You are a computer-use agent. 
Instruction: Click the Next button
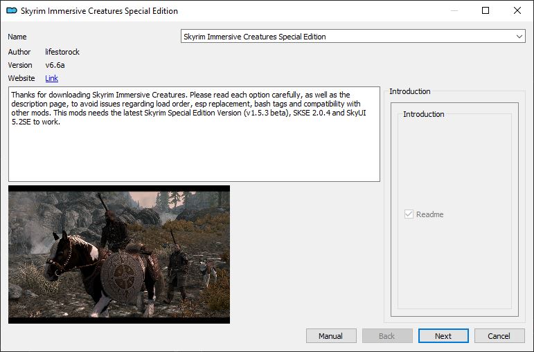coord(443,336)
